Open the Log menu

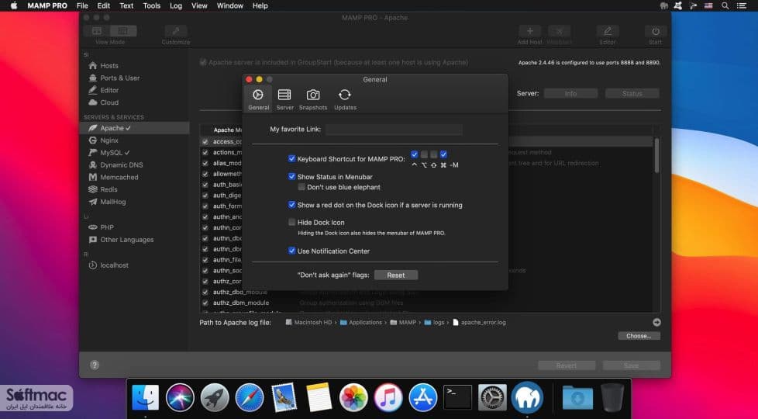coord(176,5)
